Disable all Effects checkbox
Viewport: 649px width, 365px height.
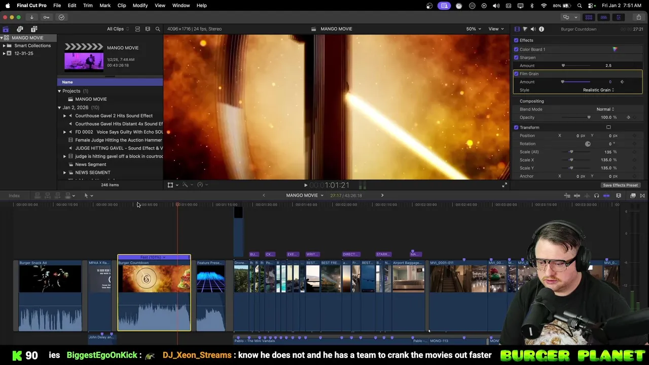tap(516, 40)
